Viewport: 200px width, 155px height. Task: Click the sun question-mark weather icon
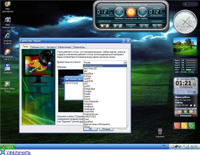(131, 12)
